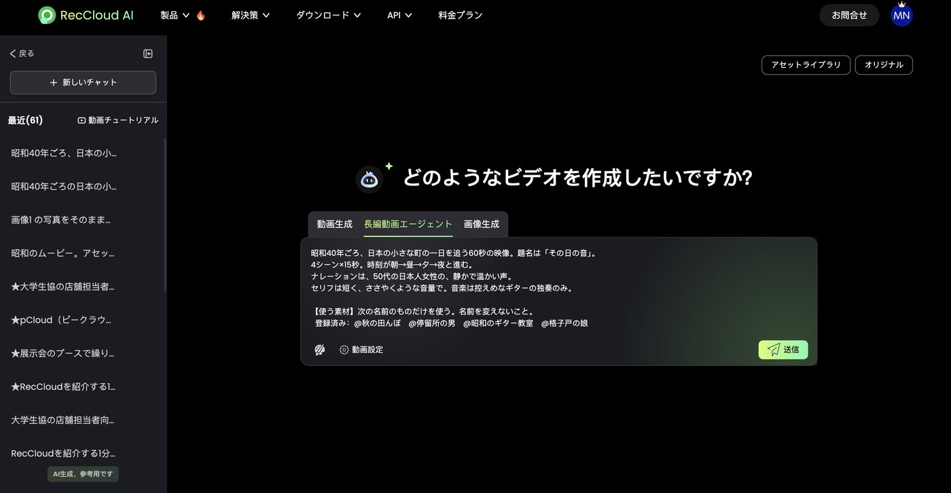The height and width of the screenshot is (493, 951).
Task: Go back with the 戻る arrow
Action: 22,54
